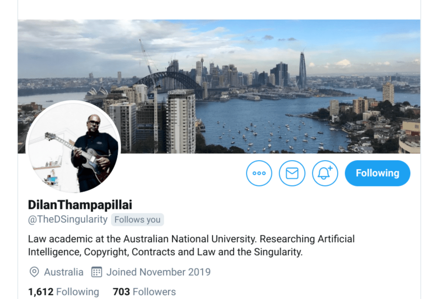
Task: Click the Joined November 2019 text
Action: (158, 272)
